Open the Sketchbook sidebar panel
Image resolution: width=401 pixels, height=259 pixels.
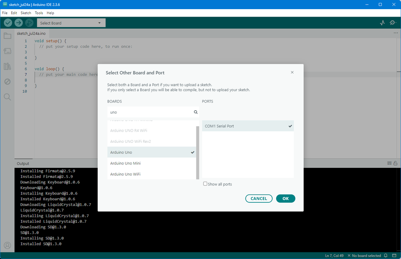(7, 35)
